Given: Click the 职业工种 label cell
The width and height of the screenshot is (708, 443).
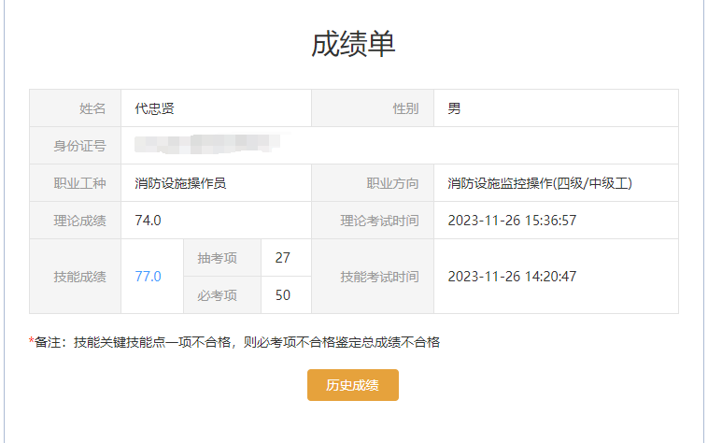Looking at the screenshot, I should [x=76, y=183].
